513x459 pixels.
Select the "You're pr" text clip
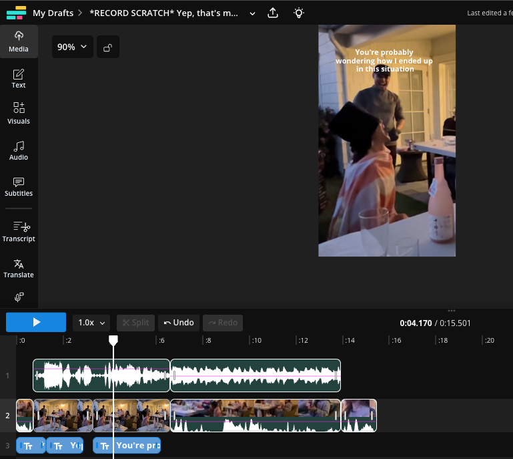[127, 446]
